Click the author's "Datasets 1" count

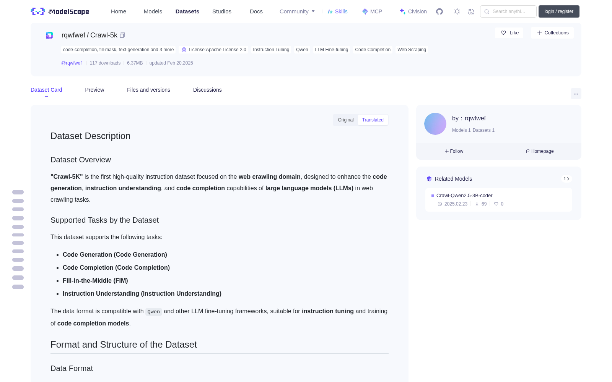(483, 130)
